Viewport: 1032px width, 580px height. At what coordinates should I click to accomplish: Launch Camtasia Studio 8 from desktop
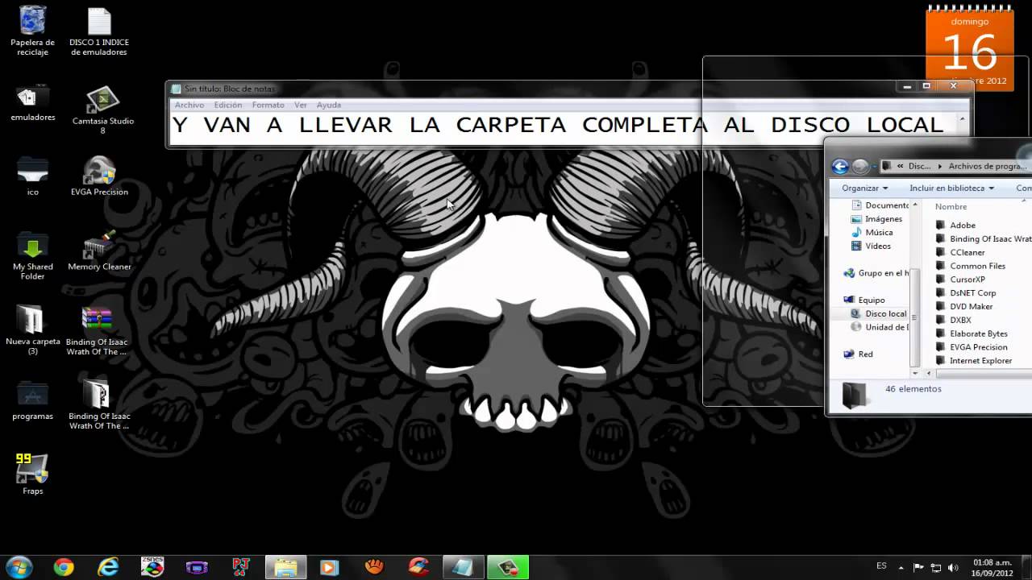click(102, 110)
